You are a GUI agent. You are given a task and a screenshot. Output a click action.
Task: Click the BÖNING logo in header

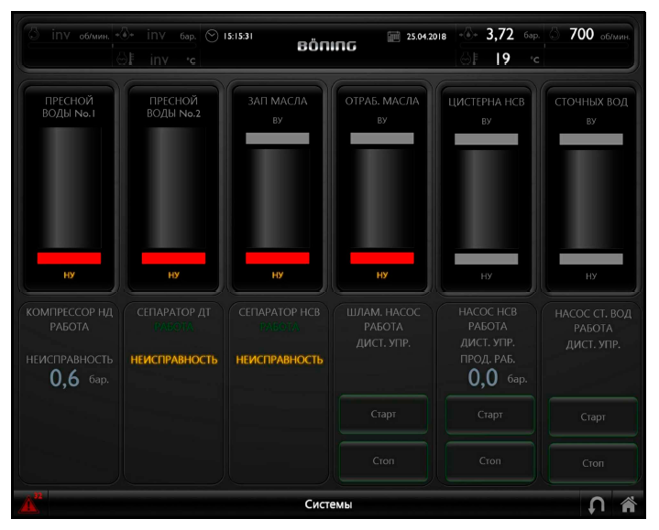coord(327,46)
